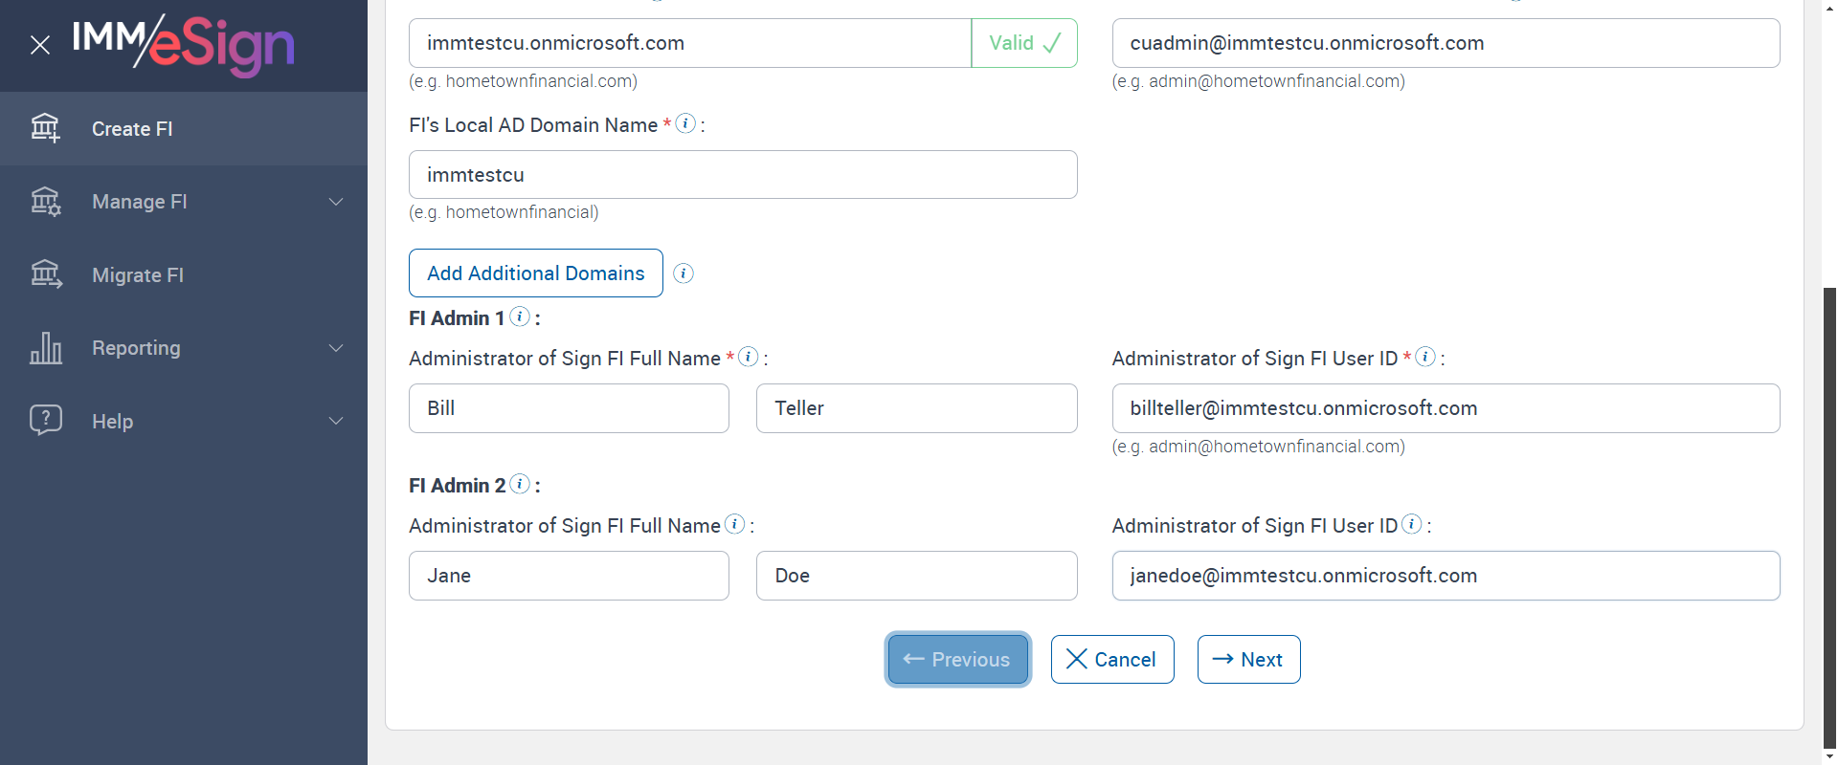This screenshot has width=1838, height=765.
Task: Open info icon beside Add Additional Domains
Action: pyautogui.click(x=684, y=273)
